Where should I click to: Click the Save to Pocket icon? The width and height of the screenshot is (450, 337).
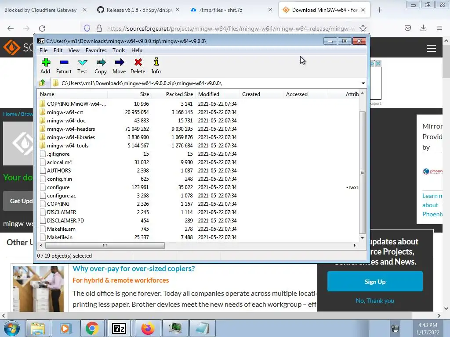click(x=408, y=28)
